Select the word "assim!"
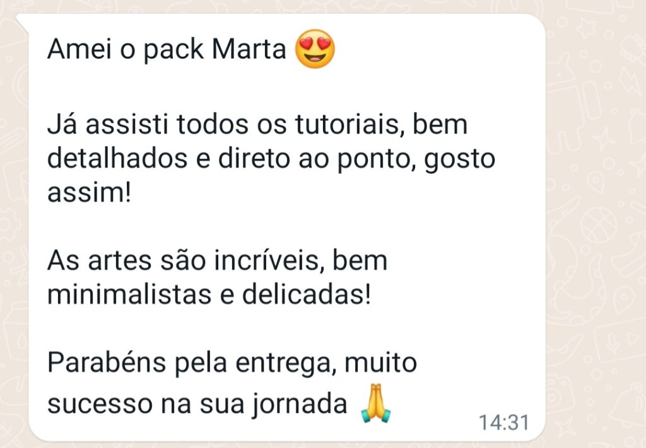 coord(90,193)
